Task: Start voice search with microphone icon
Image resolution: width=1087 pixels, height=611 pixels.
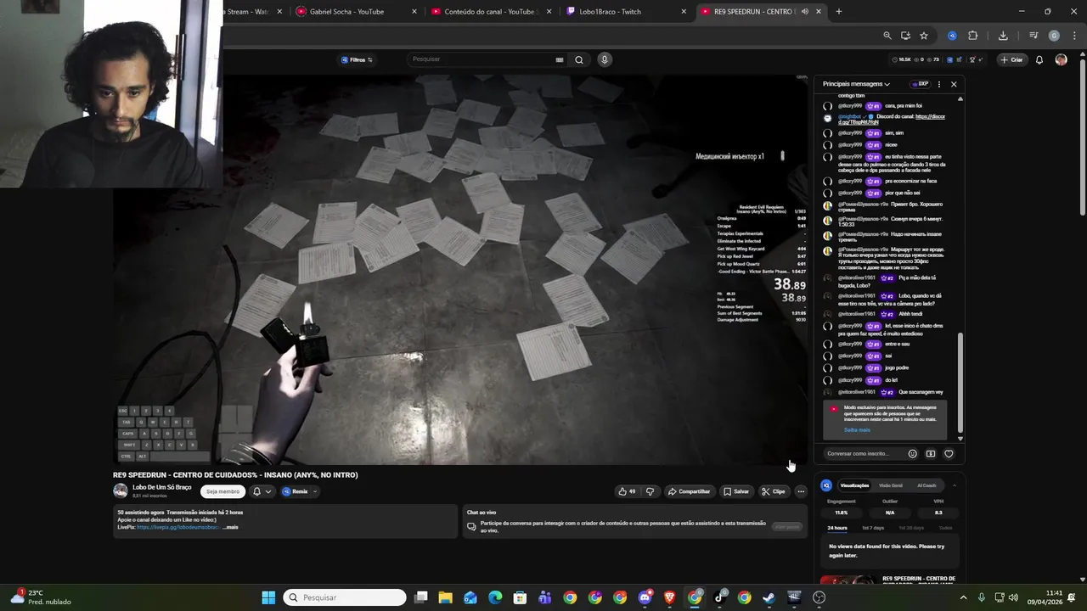Action: 605,59
